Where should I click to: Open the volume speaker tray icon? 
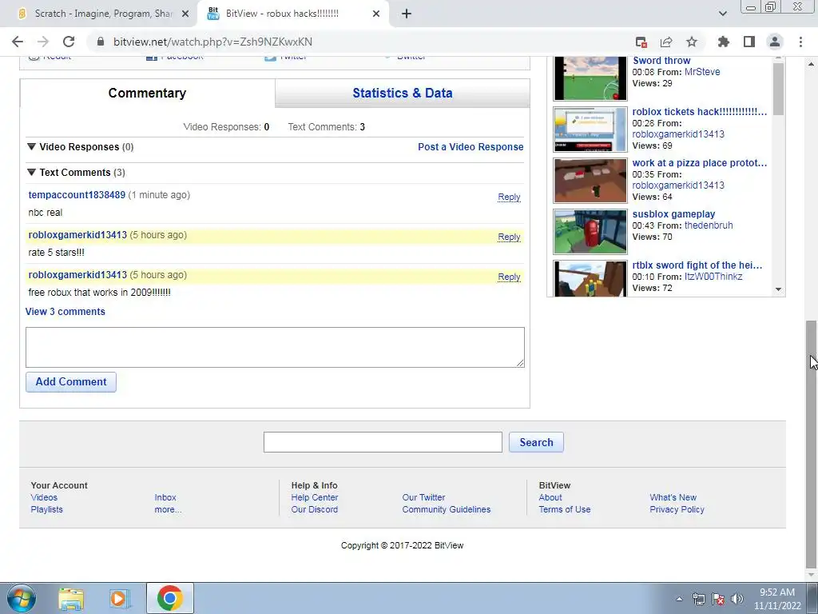pos(737,599)
